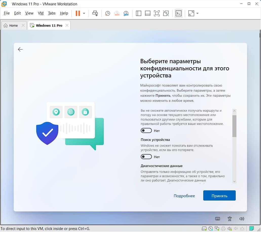Toggle the Поиск устройства switch
Viewport: 261px width, 232px height.
tap(146, 157)
